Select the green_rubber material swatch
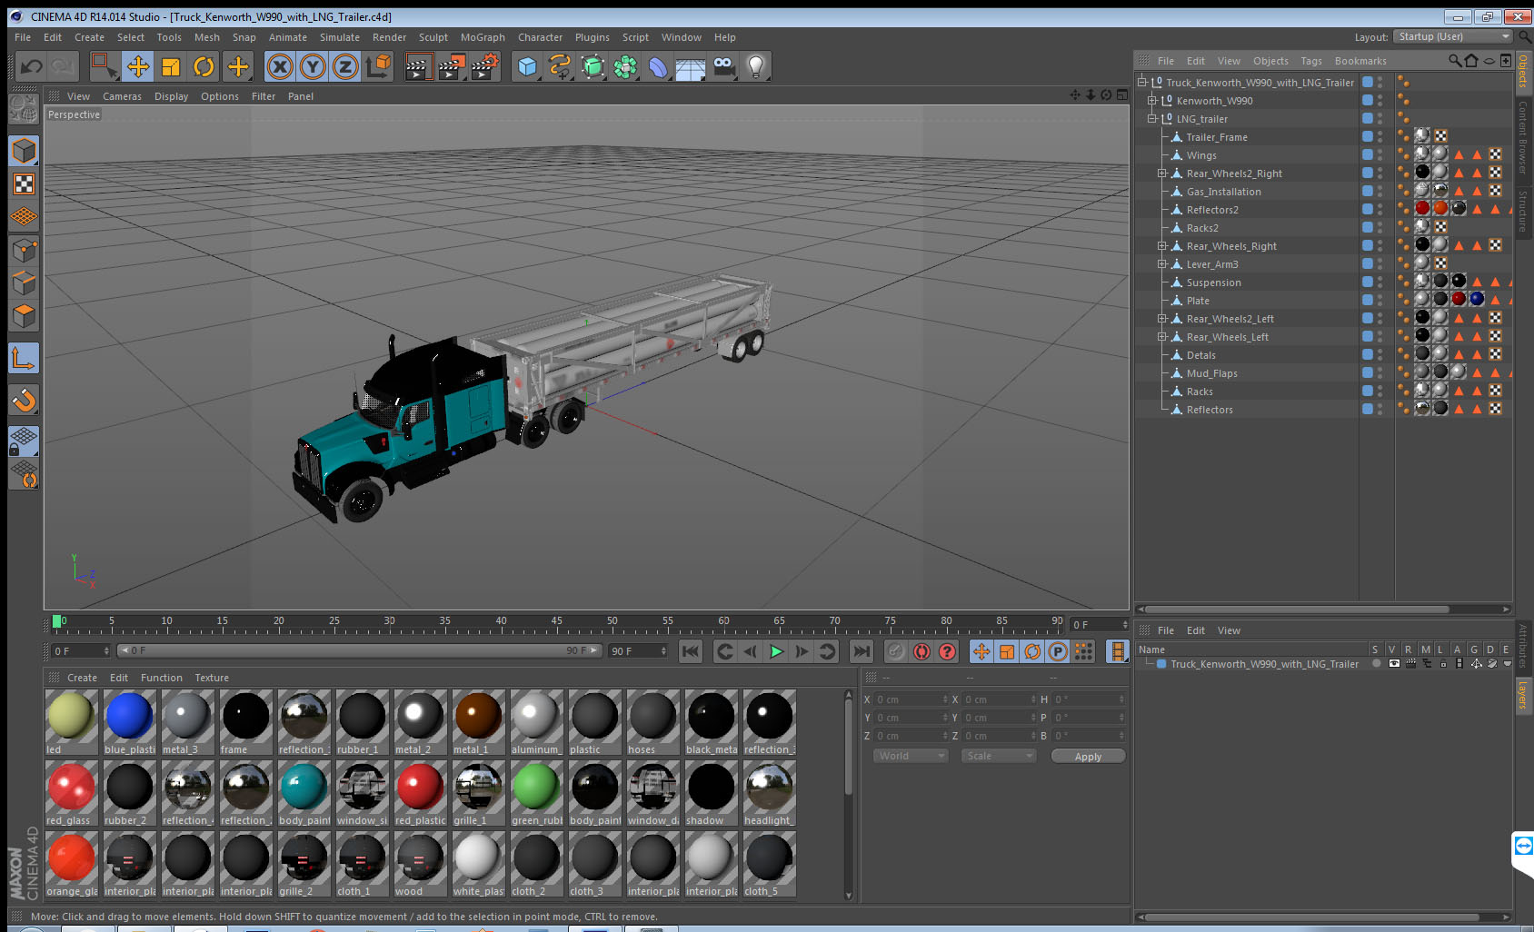 [536, 793]
